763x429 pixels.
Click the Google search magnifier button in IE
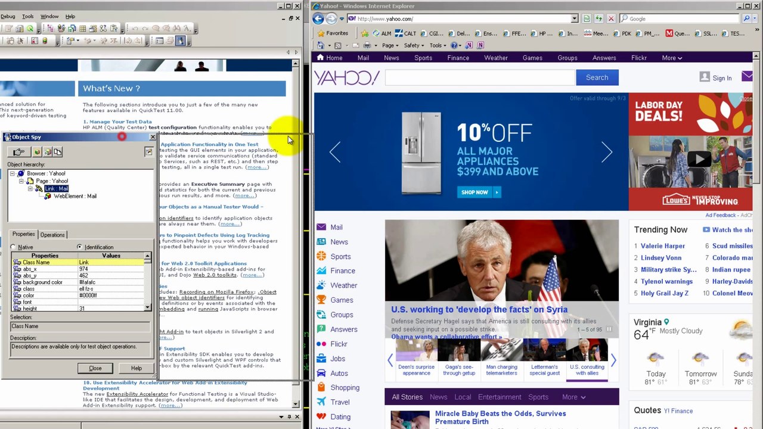(x=748, y=18)
